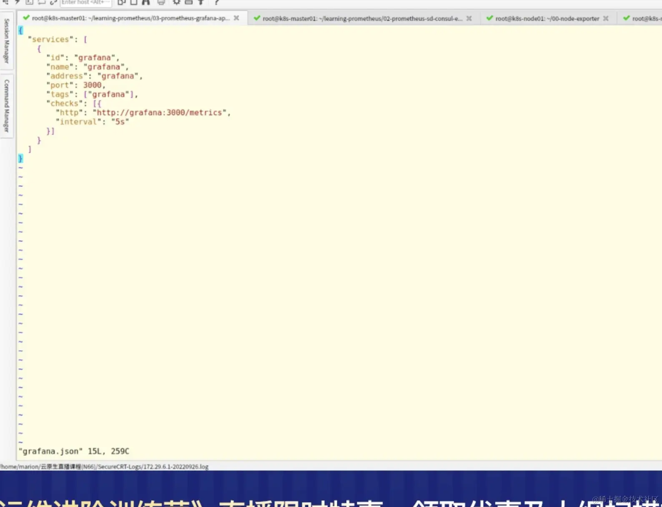Open the Session Manager side panel
This screenshot has width=662, height=507.
pyautogui.click(x=7, y=41)
